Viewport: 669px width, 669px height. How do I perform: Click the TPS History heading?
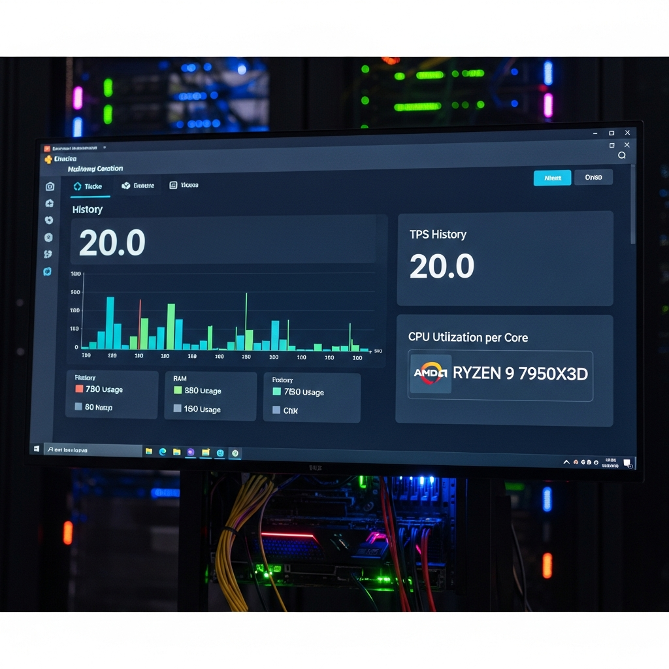438,235
